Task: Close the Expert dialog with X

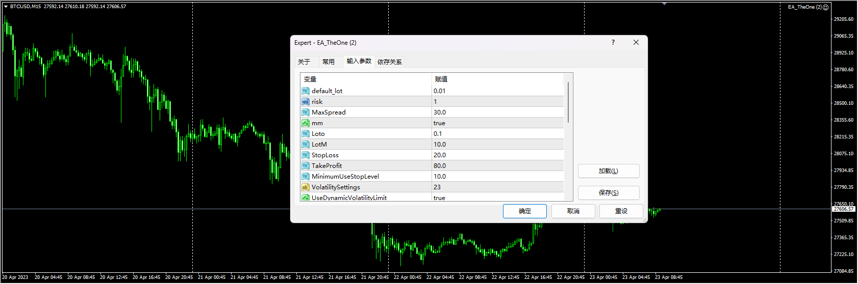Action: coord(636,42)
